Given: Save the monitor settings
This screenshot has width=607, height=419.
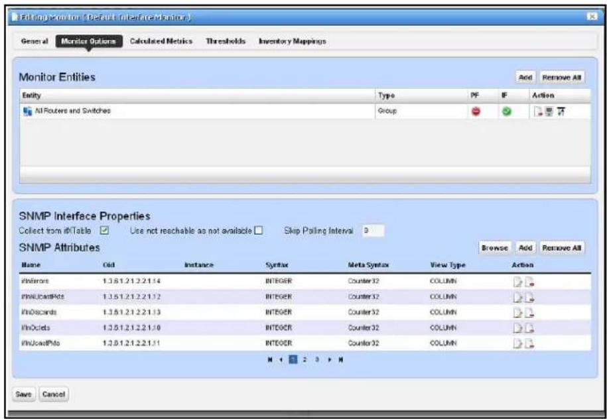Looking at the screenshot, I should click(24, 394).
